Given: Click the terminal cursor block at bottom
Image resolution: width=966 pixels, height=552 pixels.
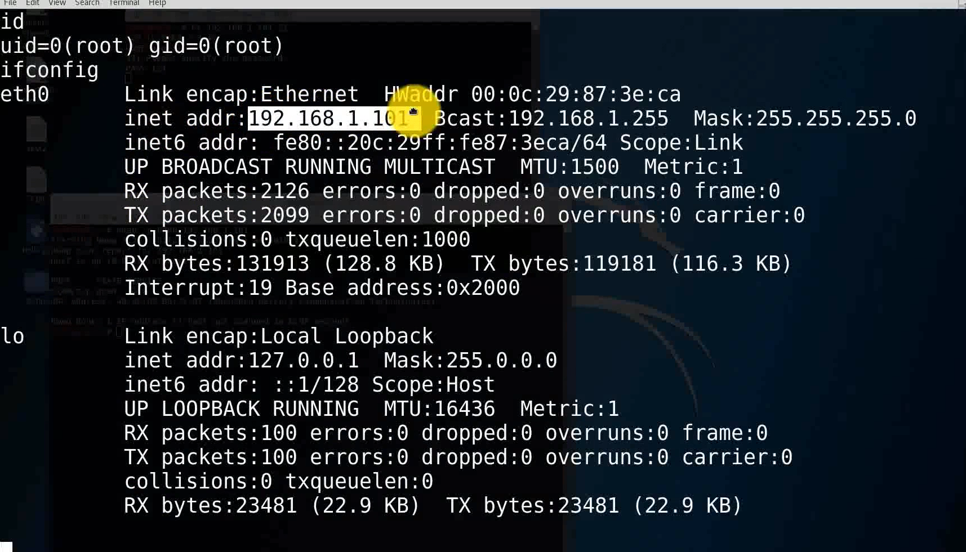Looking at the screenshot, I should click(x=6, y=546).
